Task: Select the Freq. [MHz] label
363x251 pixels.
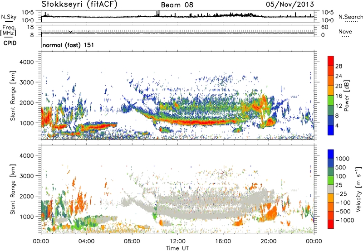Action: 8,30
